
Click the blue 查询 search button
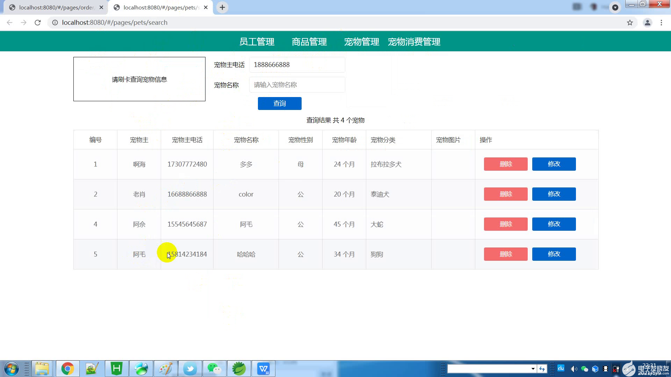pos(280,103)
